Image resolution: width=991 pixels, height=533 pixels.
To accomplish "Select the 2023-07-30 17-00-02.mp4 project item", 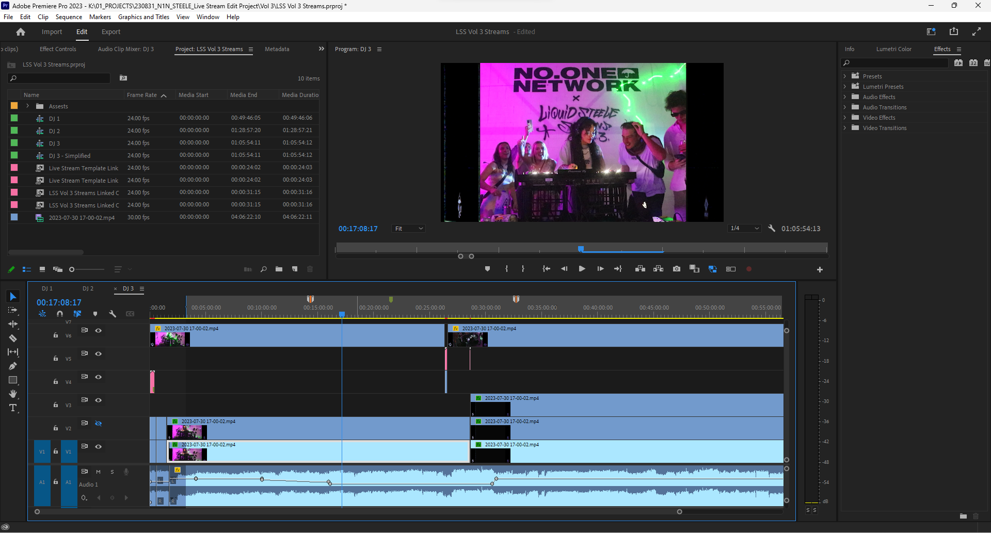I will [x=82, y=218].
